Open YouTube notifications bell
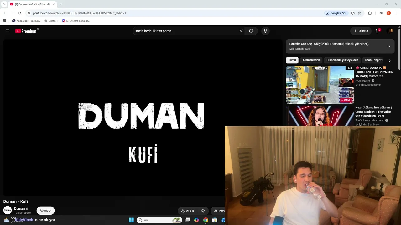 [x=378, y=31]
